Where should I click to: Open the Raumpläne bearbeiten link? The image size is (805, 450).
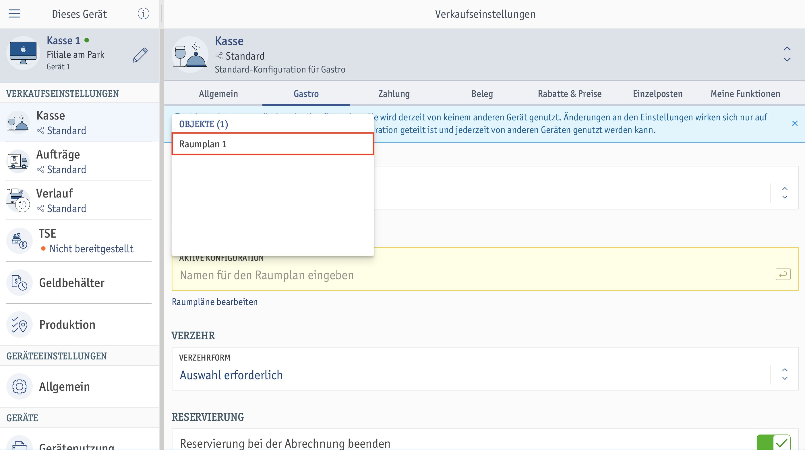point(215,302)
